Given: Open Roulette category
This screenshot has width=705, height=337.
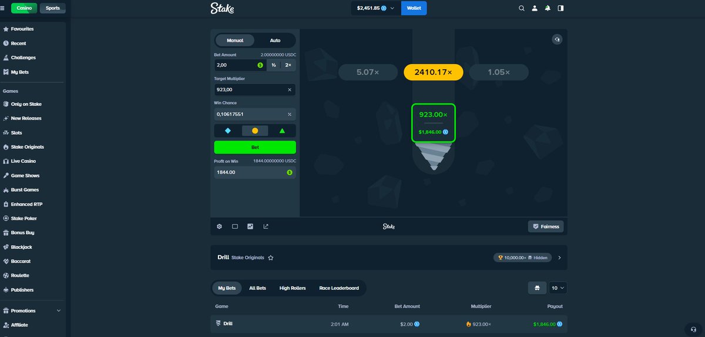Looking at the screenshot, I should (x=20, y=275).
